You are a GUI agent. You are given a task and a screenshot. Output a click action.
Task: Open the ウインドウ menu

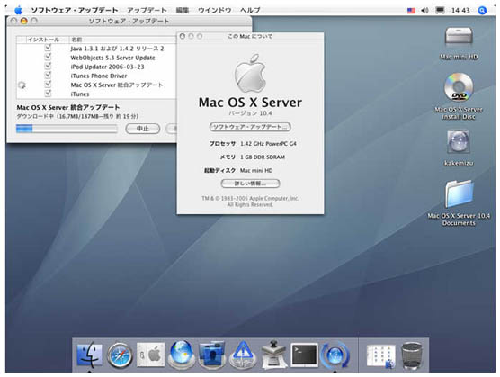[x=215, y=10]
